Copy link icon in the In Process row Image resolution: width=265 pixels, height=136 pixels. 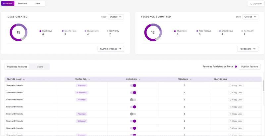pos(230,93)
